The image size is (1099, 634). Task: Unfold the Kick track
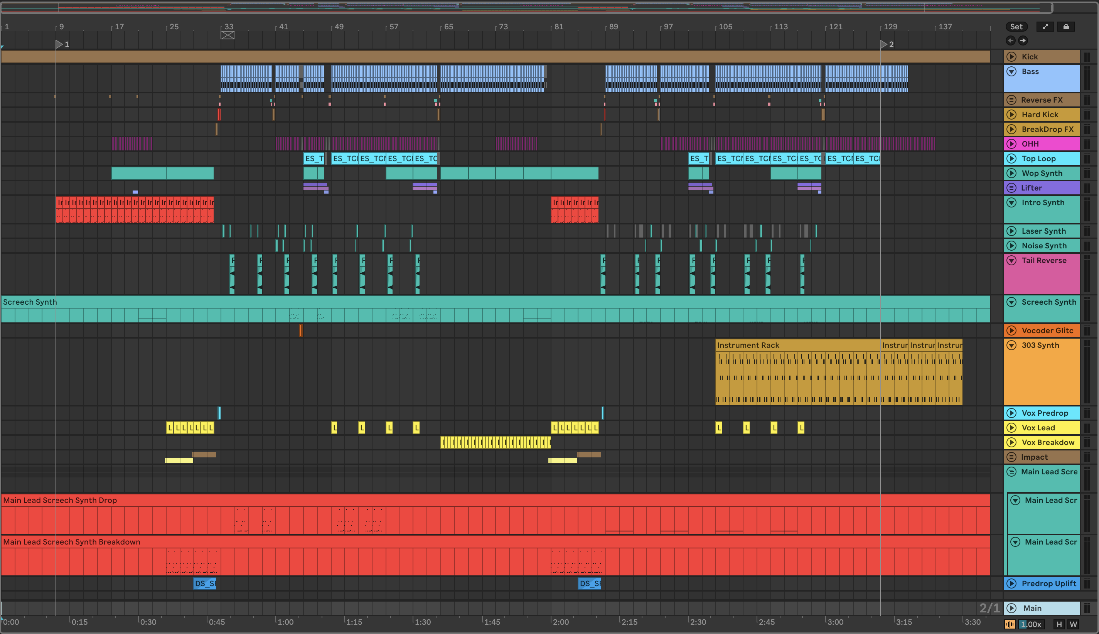coord(1012,57)
